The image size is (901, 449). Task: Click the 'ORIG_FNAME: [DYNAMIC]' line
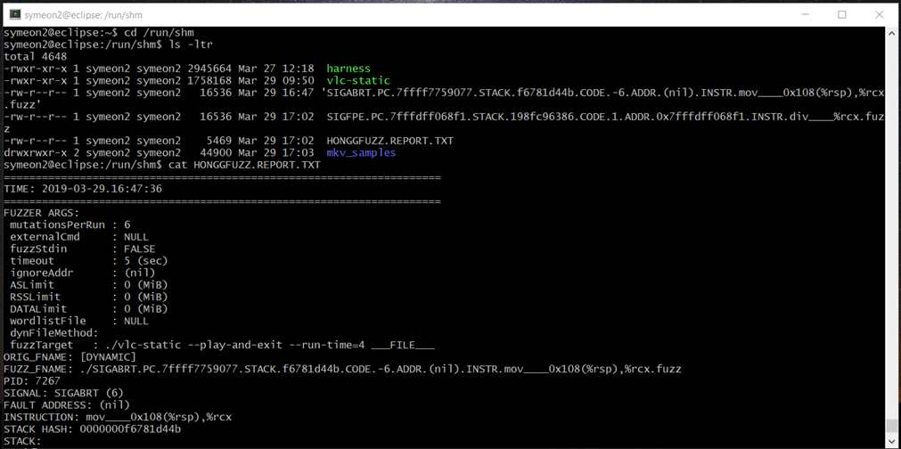pyautogui.click(x=70, y=358)
